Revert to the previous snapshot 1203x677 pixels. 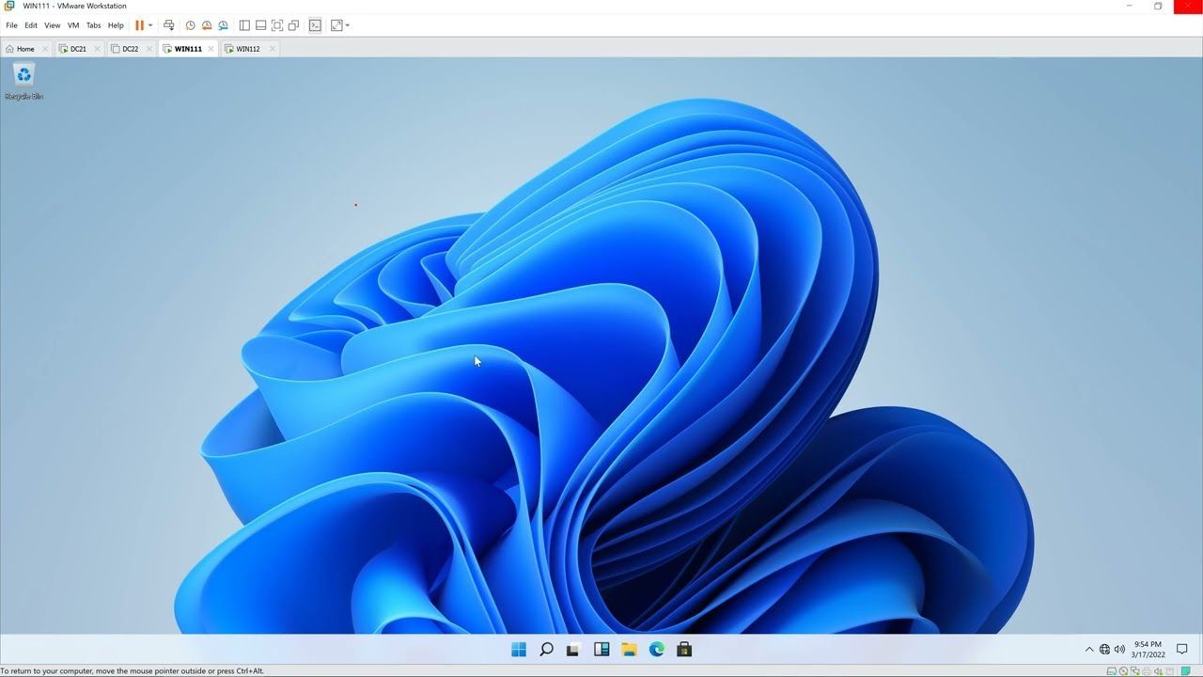coord(207,25)
